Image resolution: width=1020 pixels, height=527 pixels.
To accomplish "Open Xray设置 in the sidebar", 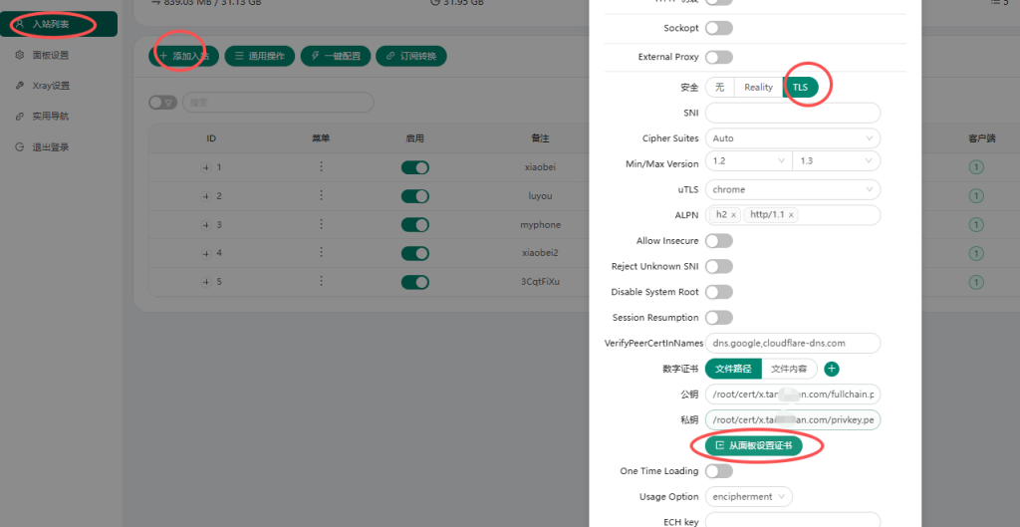I will point(50,86).
